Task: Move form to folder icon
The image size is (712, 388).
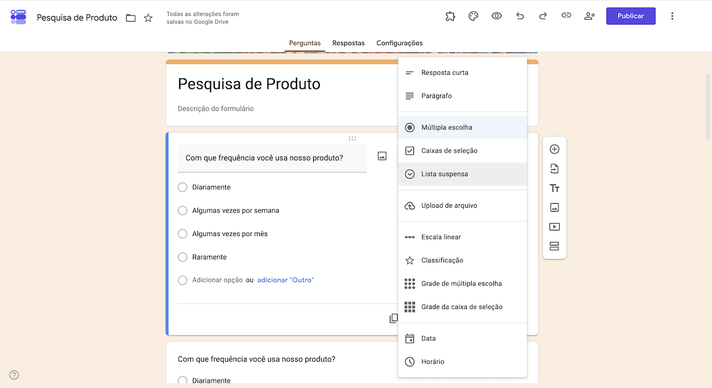Action: (131, 18)
